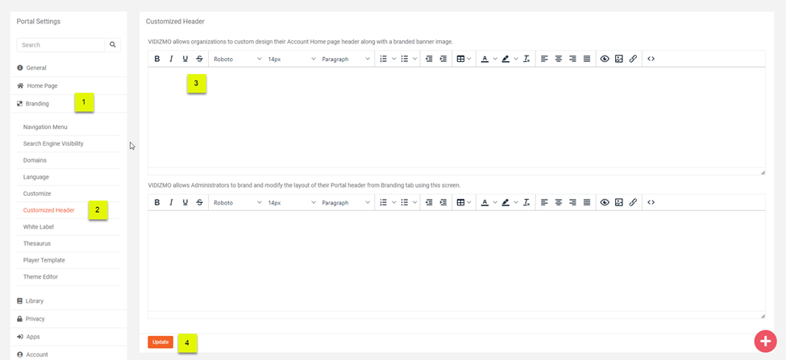Insert image using top editor image icon
The width and height of the screenshot is (786, 360).
click(619, 59)
